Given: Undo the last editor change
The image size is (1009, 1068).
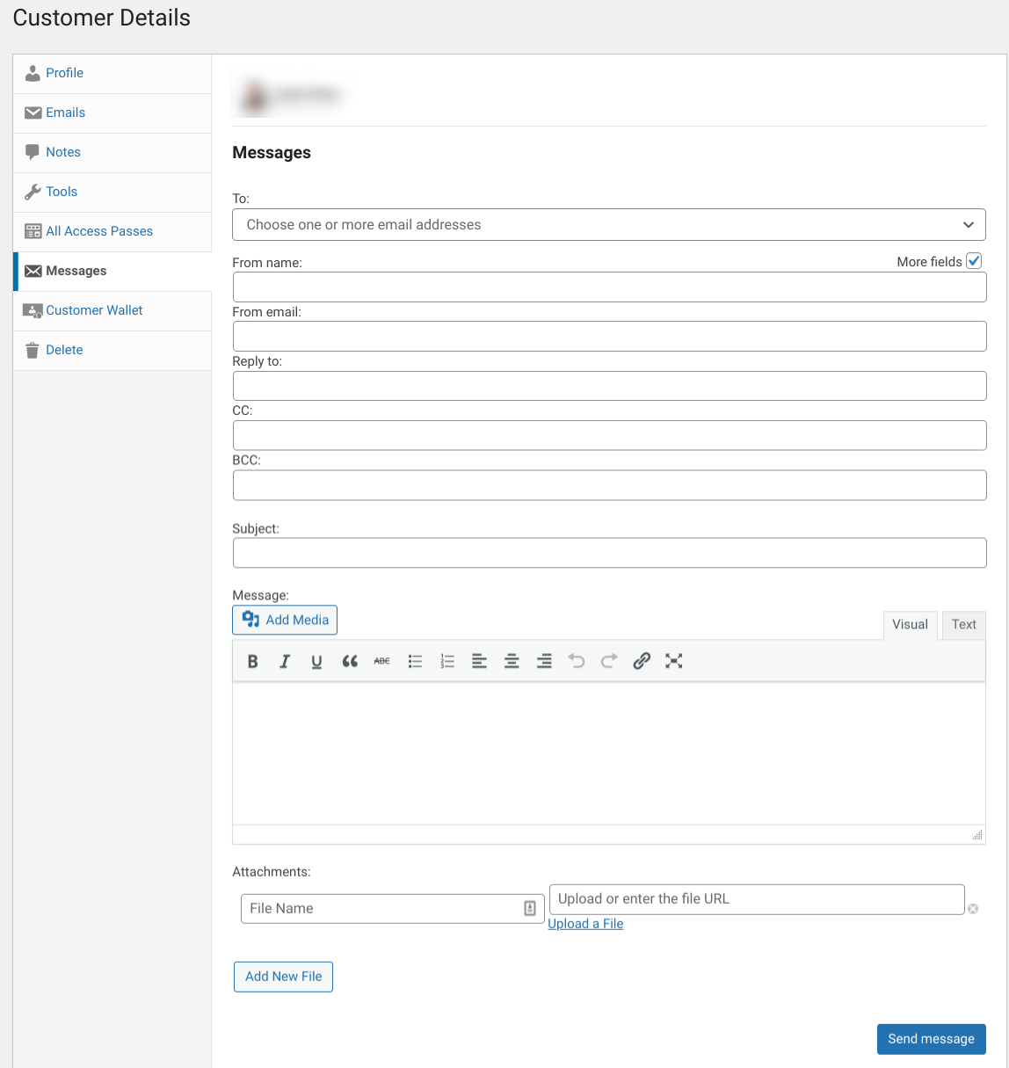Looking at the screenshot, I should click(x=576, y=661).
